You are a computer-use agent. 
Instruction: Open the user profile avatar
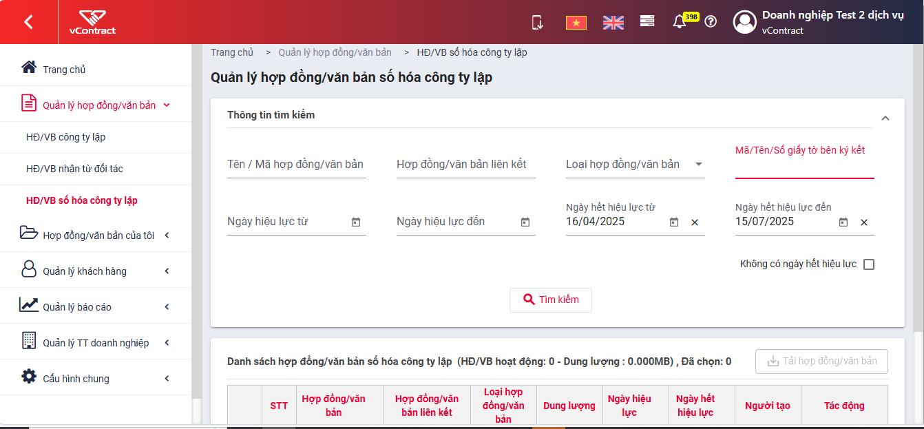(745, 22)
